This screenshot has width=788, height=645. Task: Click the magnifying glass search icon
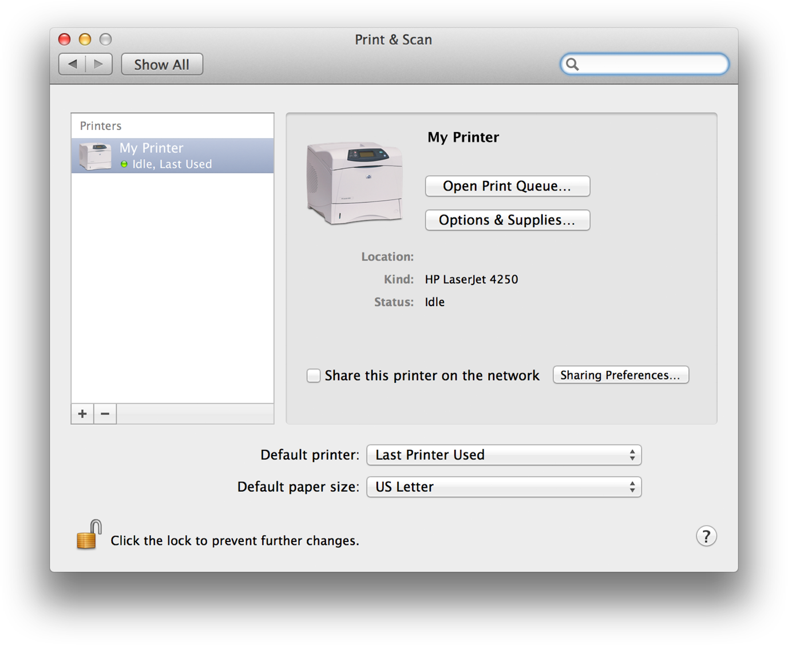point(573,65)
